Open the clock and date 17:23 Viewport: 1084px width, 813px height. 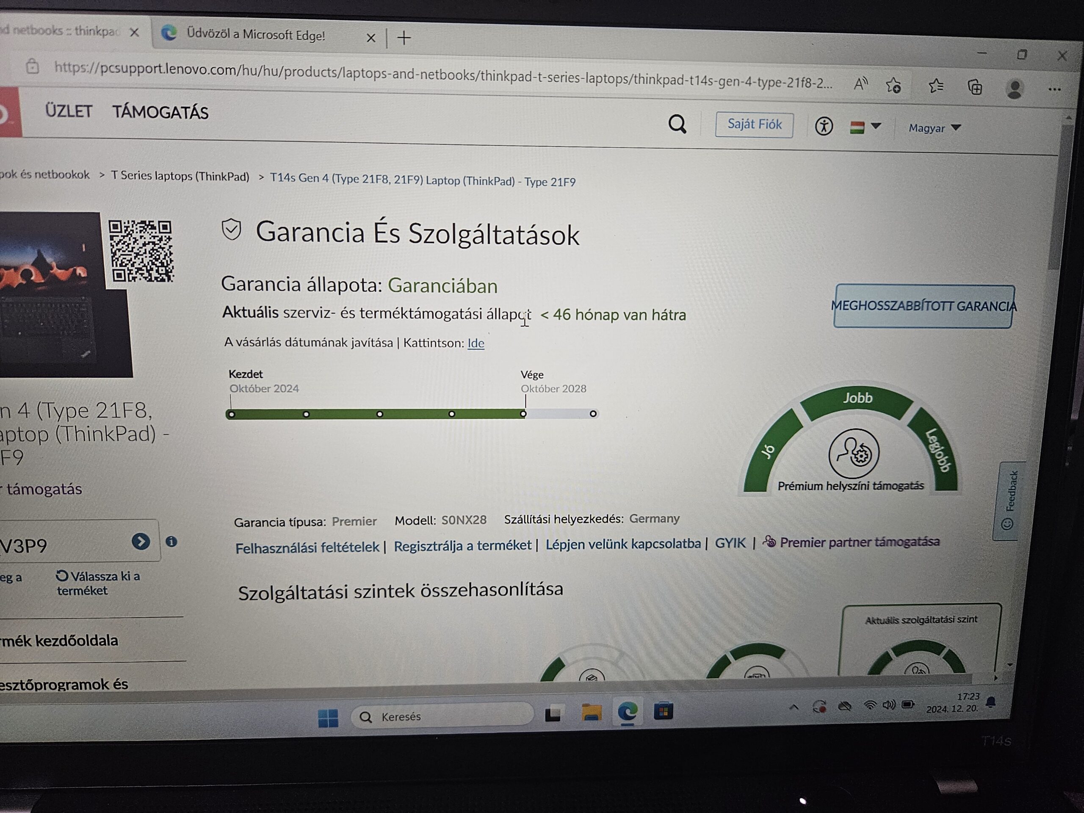click(x=952, y=703)
